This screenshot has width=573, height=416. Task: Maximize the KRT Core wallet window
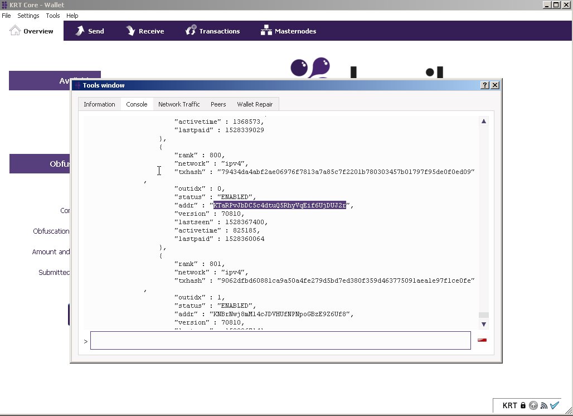tap(556, 5)
